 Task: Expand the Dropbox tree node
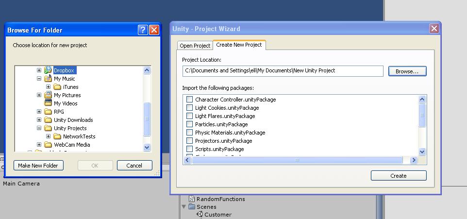tap(39, 70)
